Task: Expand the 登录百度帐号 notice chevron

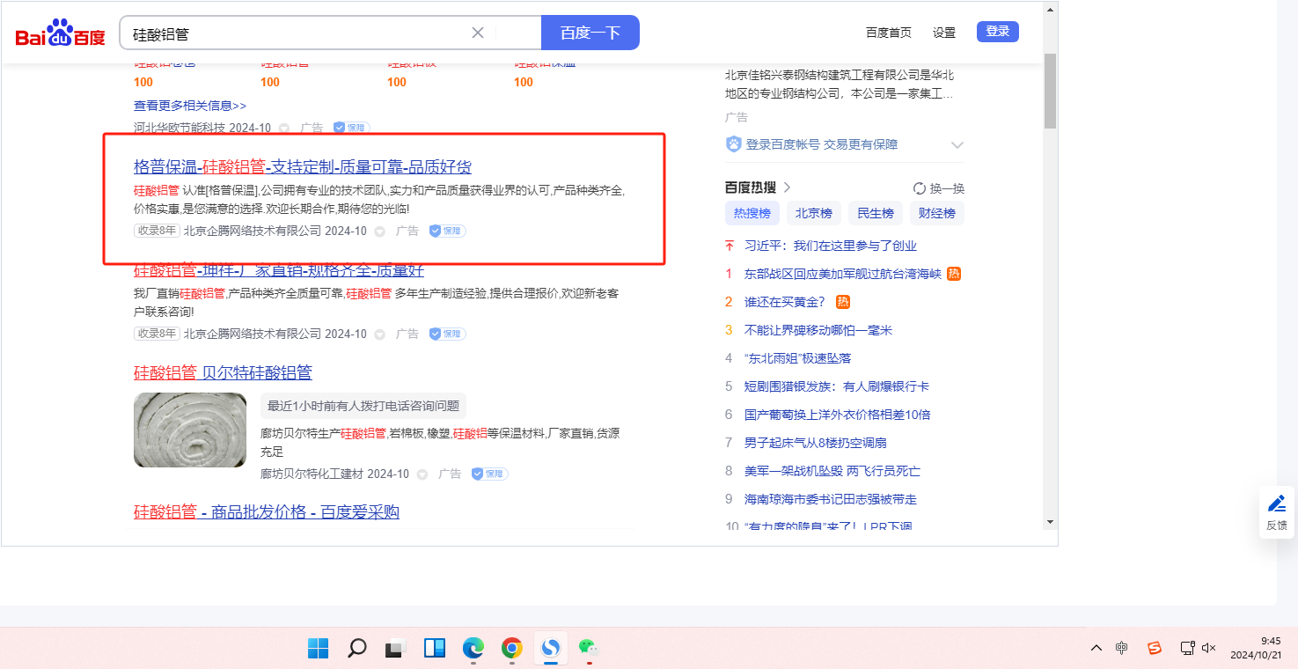Action: 957,145
